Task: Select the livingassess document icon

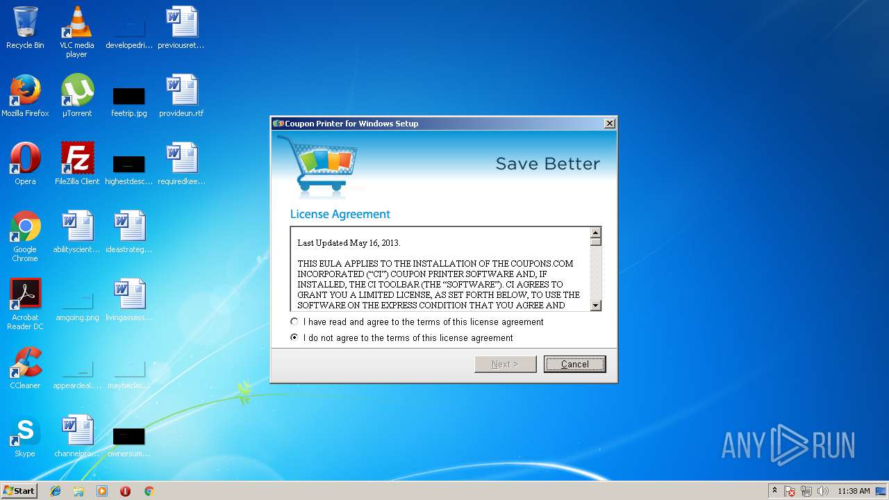Action: click(x=129, y=300)
